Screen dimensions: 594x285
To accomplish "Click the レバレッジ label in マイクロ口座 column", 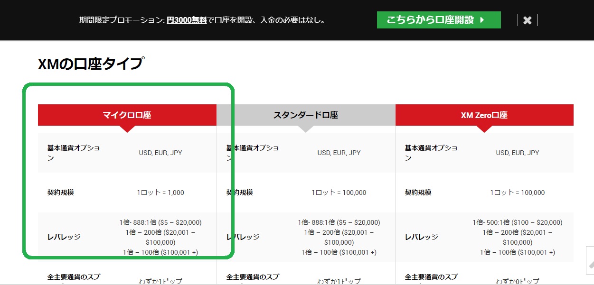I will point(64,237).
